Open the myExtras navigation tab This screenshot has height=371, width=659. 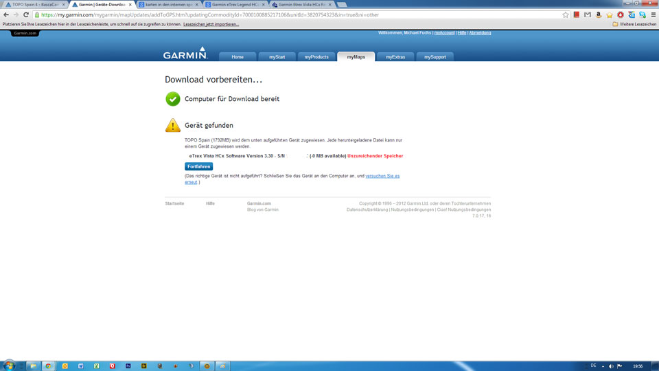[x=395, y=57]
